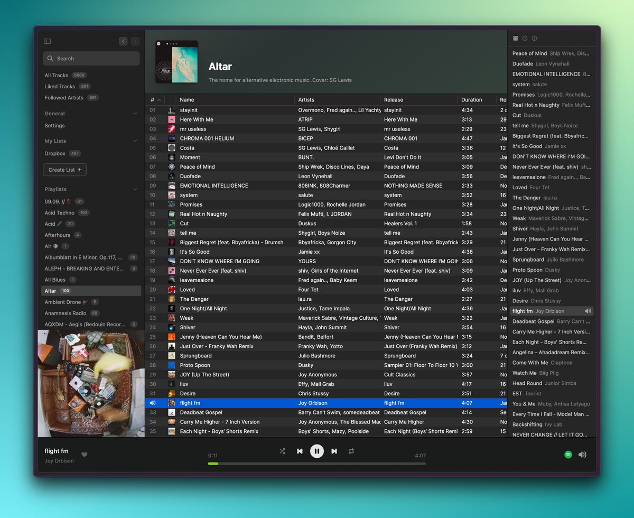Select the Deadbeat Gospel track row
634x518 pixels.
pos(325,412)
